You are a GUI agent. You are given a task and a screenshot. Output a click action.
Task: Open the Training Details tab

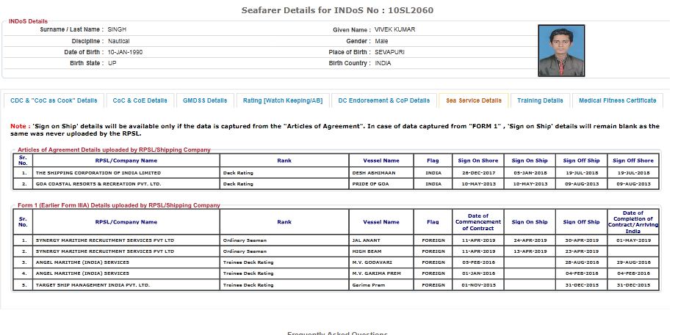point(540,100)
